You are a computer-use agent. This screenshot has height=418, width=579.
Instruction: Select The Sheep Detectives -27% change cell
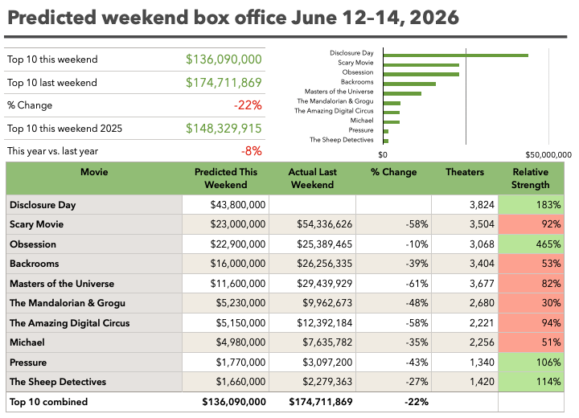coord(393,382)
